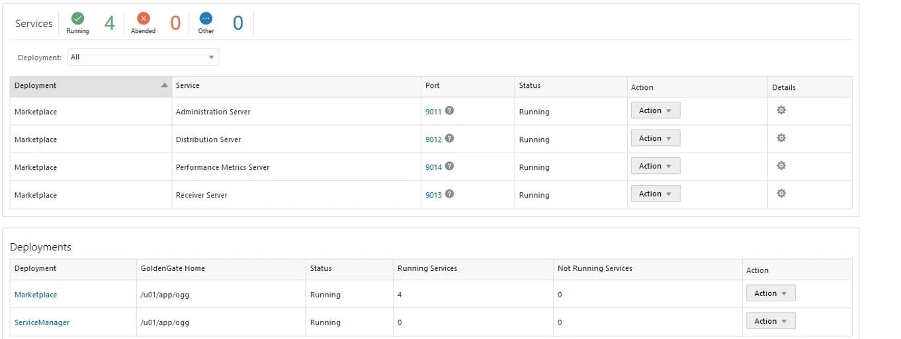Open the Marketplace deployment link
901x339 pixels.
coord(36,295)
